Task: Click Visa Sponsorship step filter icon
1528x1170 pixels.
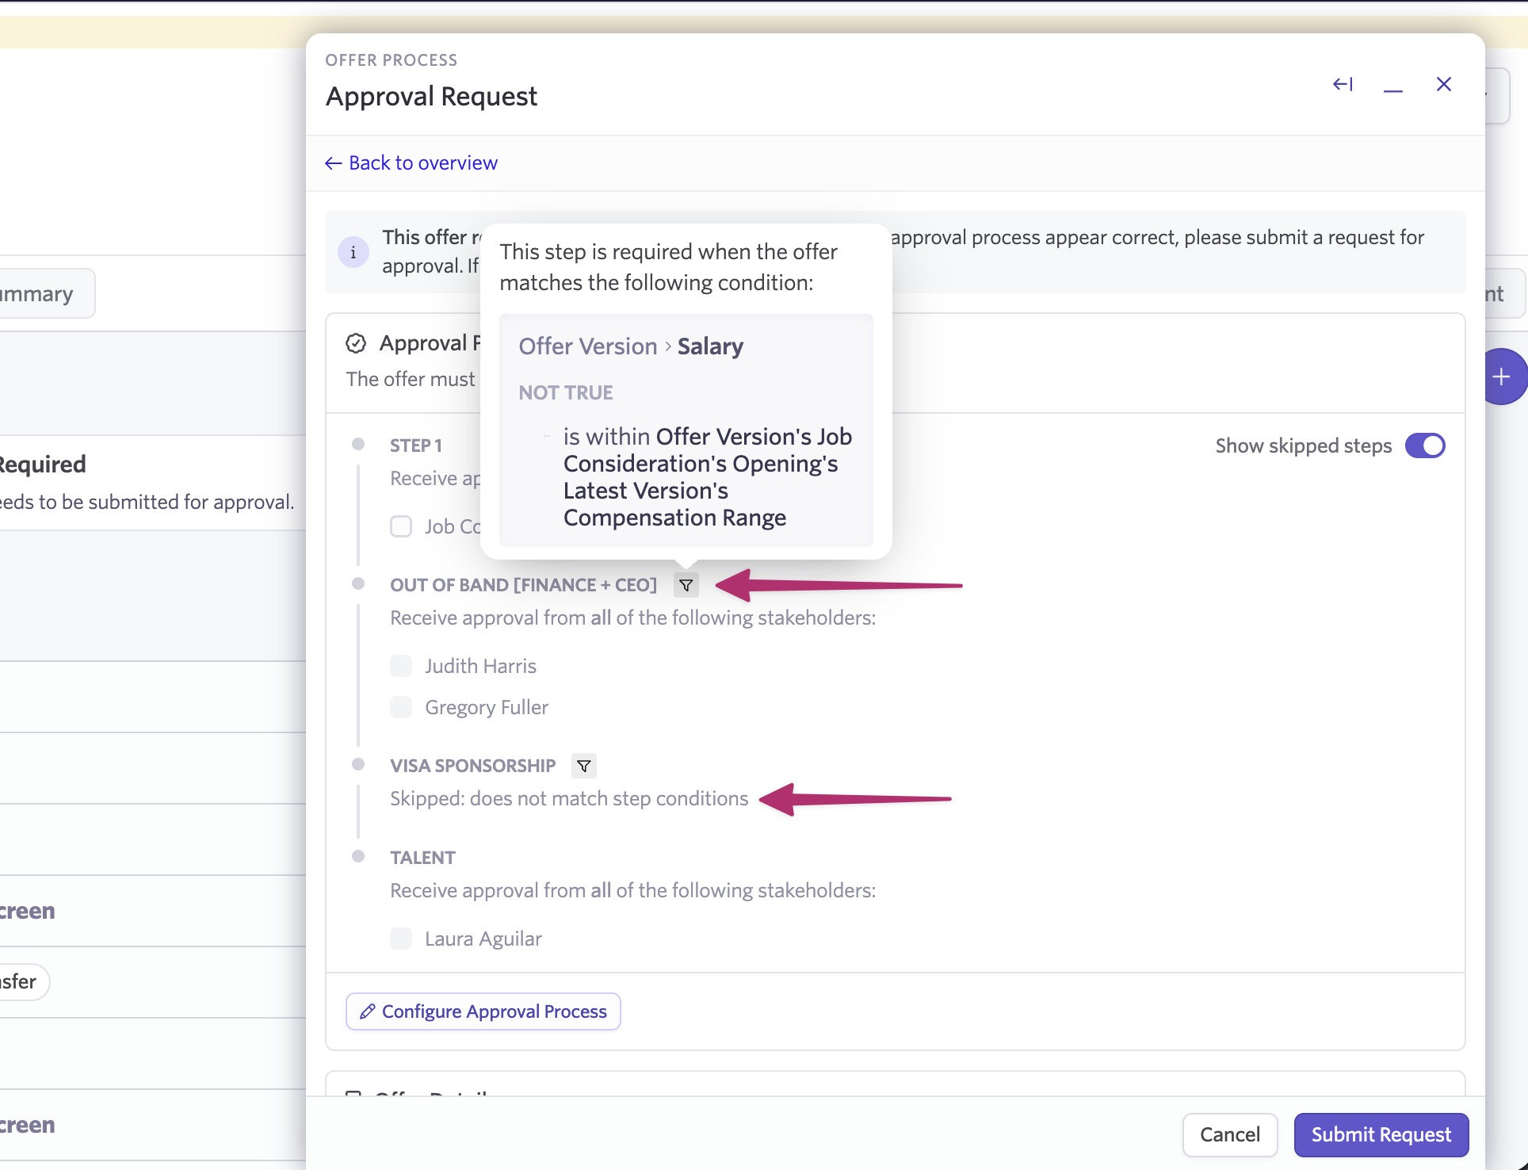Action: tap(584, 766)
